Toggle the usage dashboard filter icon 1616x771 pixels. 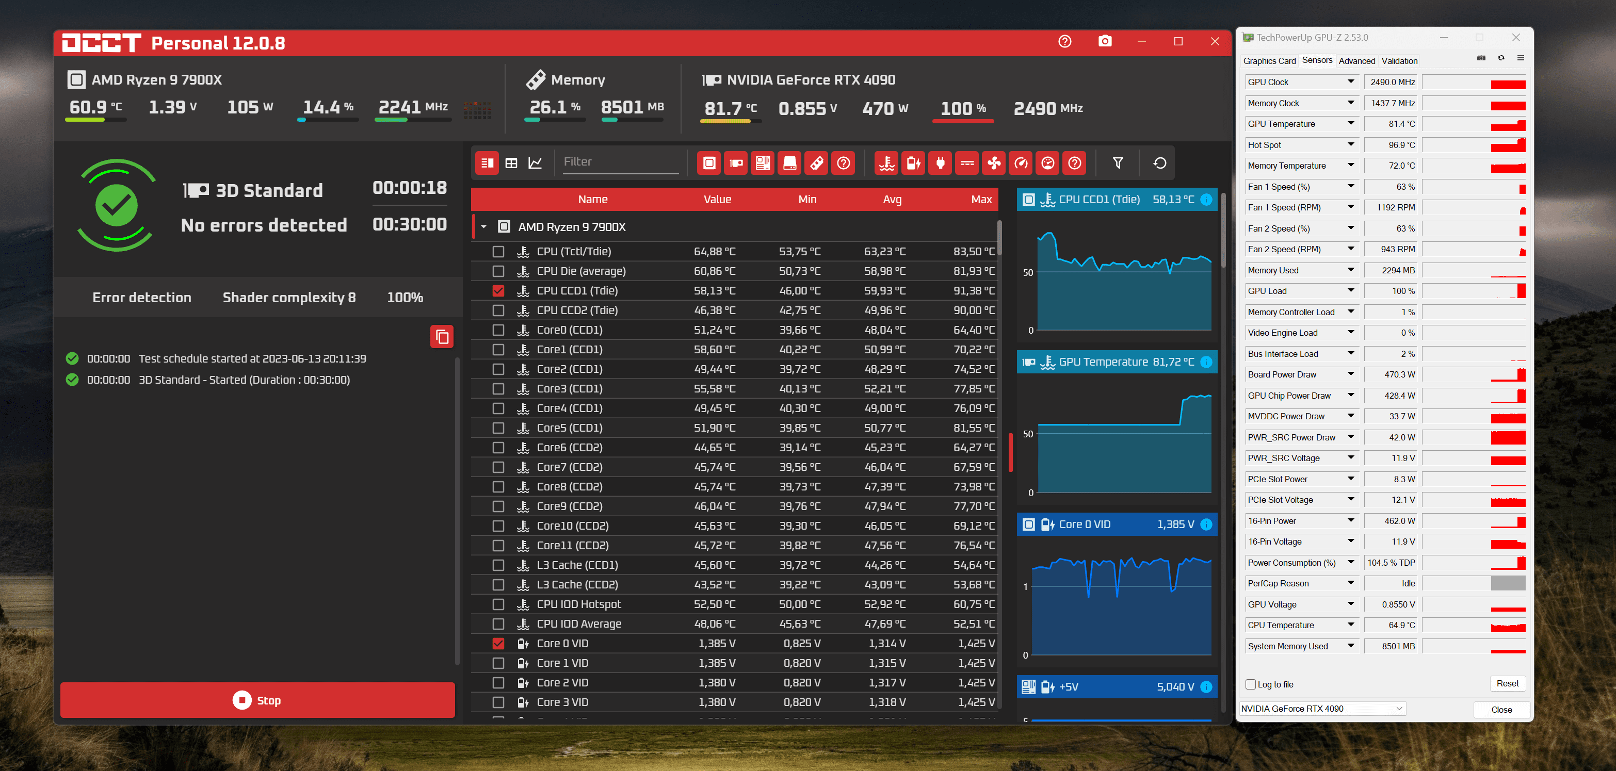coord(1048,163)
